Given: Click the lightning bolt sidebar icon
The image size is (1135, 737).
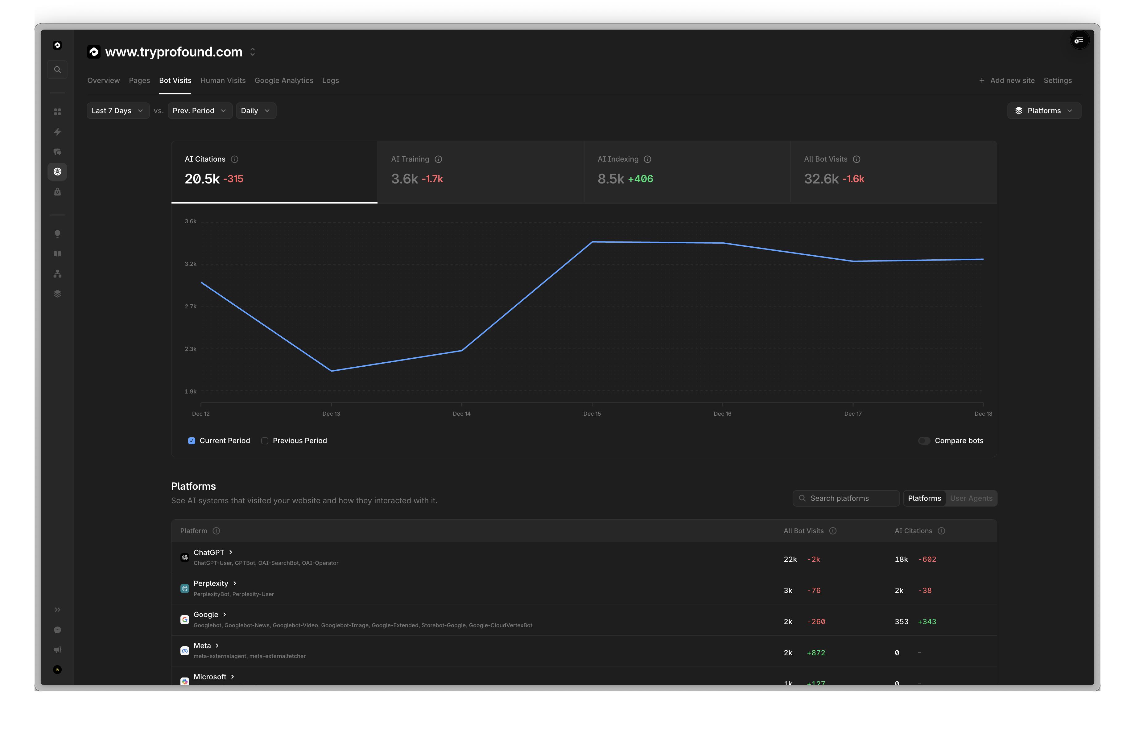Looking at the screenshot, I should pyautogui.click(x=57, y=132).
